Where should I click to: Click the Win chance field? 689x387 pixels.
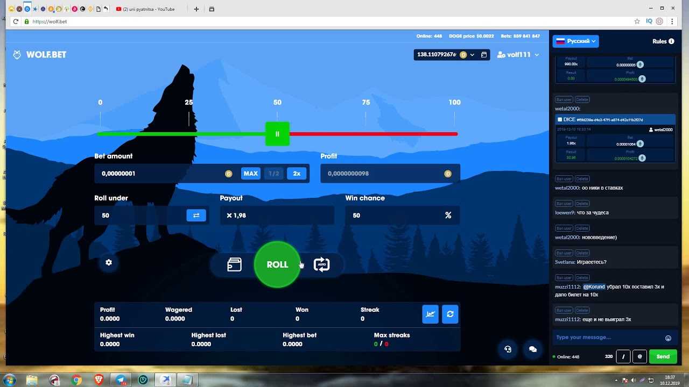402,215
